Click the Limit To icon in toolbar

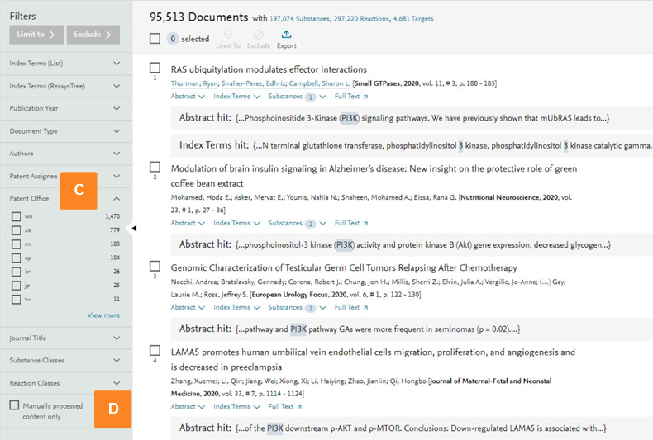(229, 35)
